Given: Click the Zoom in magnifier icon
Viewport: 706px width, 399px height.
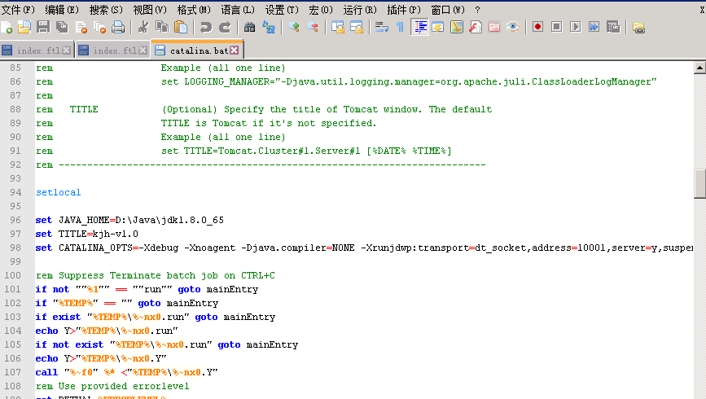Looking at the screenshot, I should 294,27.
